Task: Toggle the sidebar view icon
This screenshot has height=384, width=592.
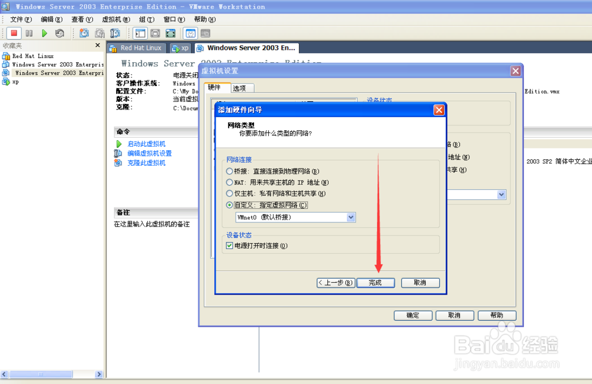Action: coord(140,33)
